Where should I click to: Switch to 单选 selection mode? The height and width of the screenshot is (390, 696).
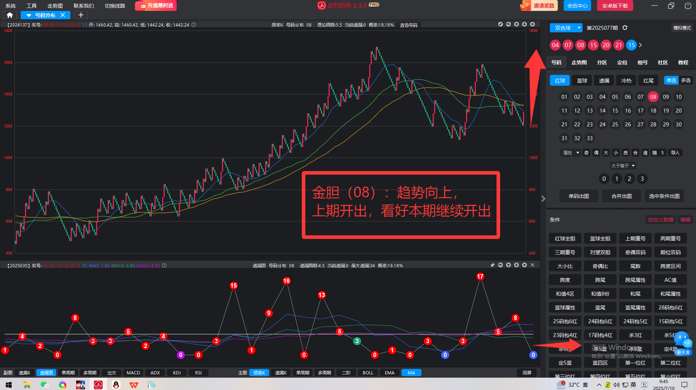click(x=671, y=80)
